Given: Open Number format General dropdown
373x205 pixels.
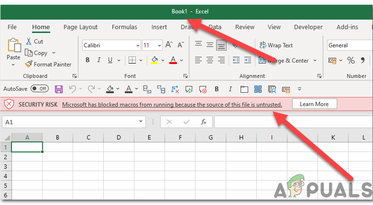Looking at the screenshot, I should pyautogui.click(x=350, y=45).
